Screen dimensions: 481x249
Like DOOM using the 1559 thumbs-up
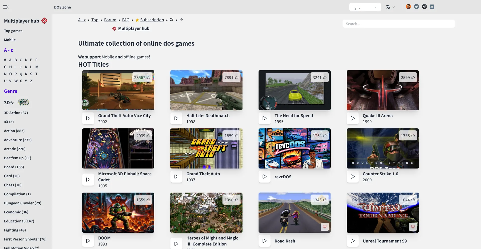point(143,200)
